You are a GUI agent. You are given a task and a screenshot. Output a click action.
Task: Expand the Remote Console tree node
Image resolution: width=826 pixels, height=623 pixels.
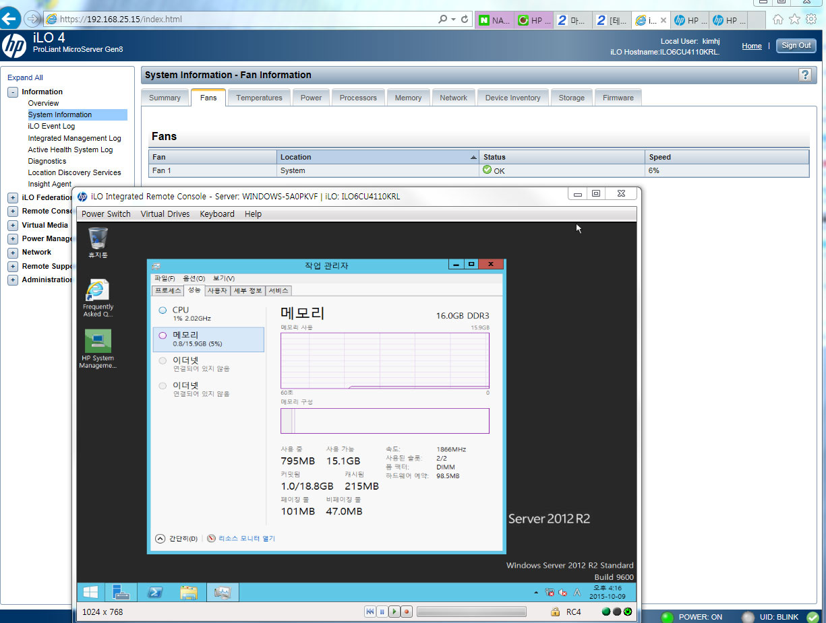(x=13, y=211)
